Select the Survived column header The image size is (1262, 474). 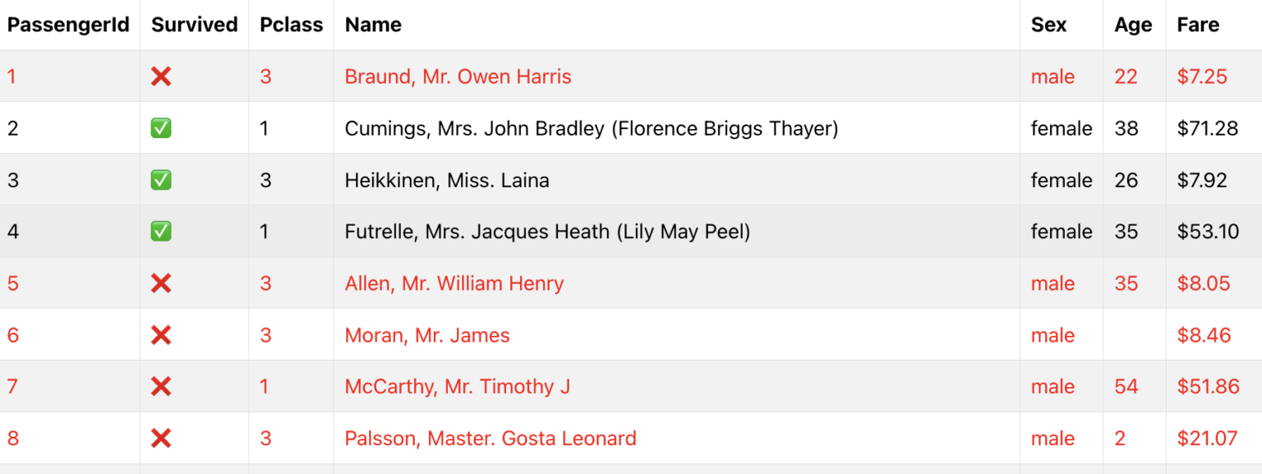tap(195, 25)
